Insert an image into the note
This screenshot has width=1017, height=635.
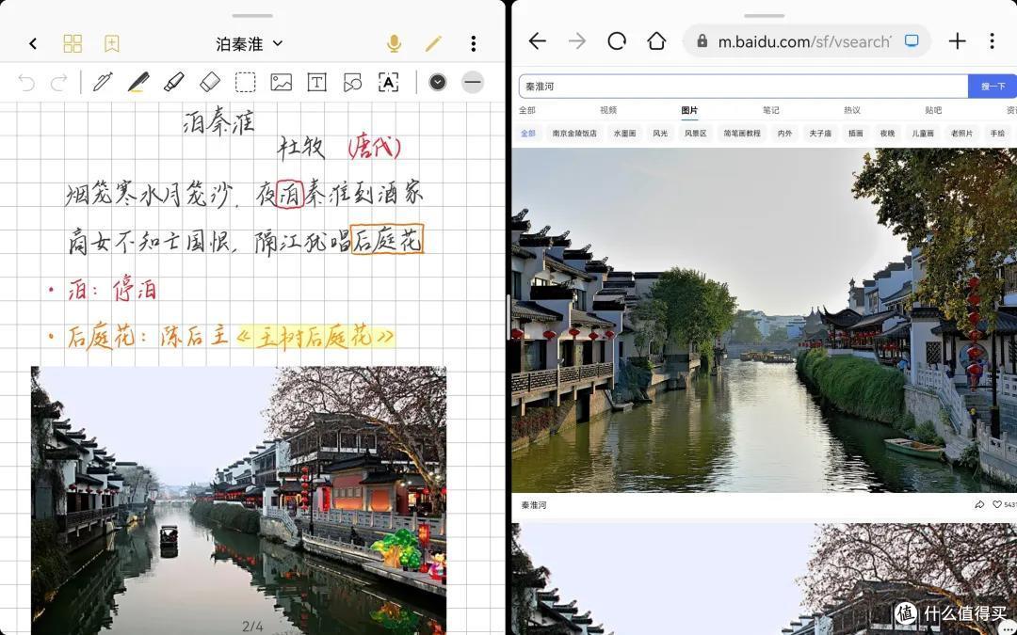click(281, 82)
